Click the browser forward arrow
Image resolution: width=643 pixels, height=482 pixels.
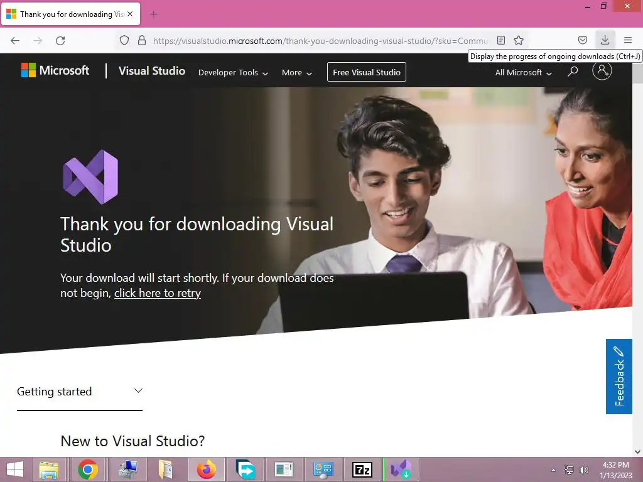(x=38, y=41)
